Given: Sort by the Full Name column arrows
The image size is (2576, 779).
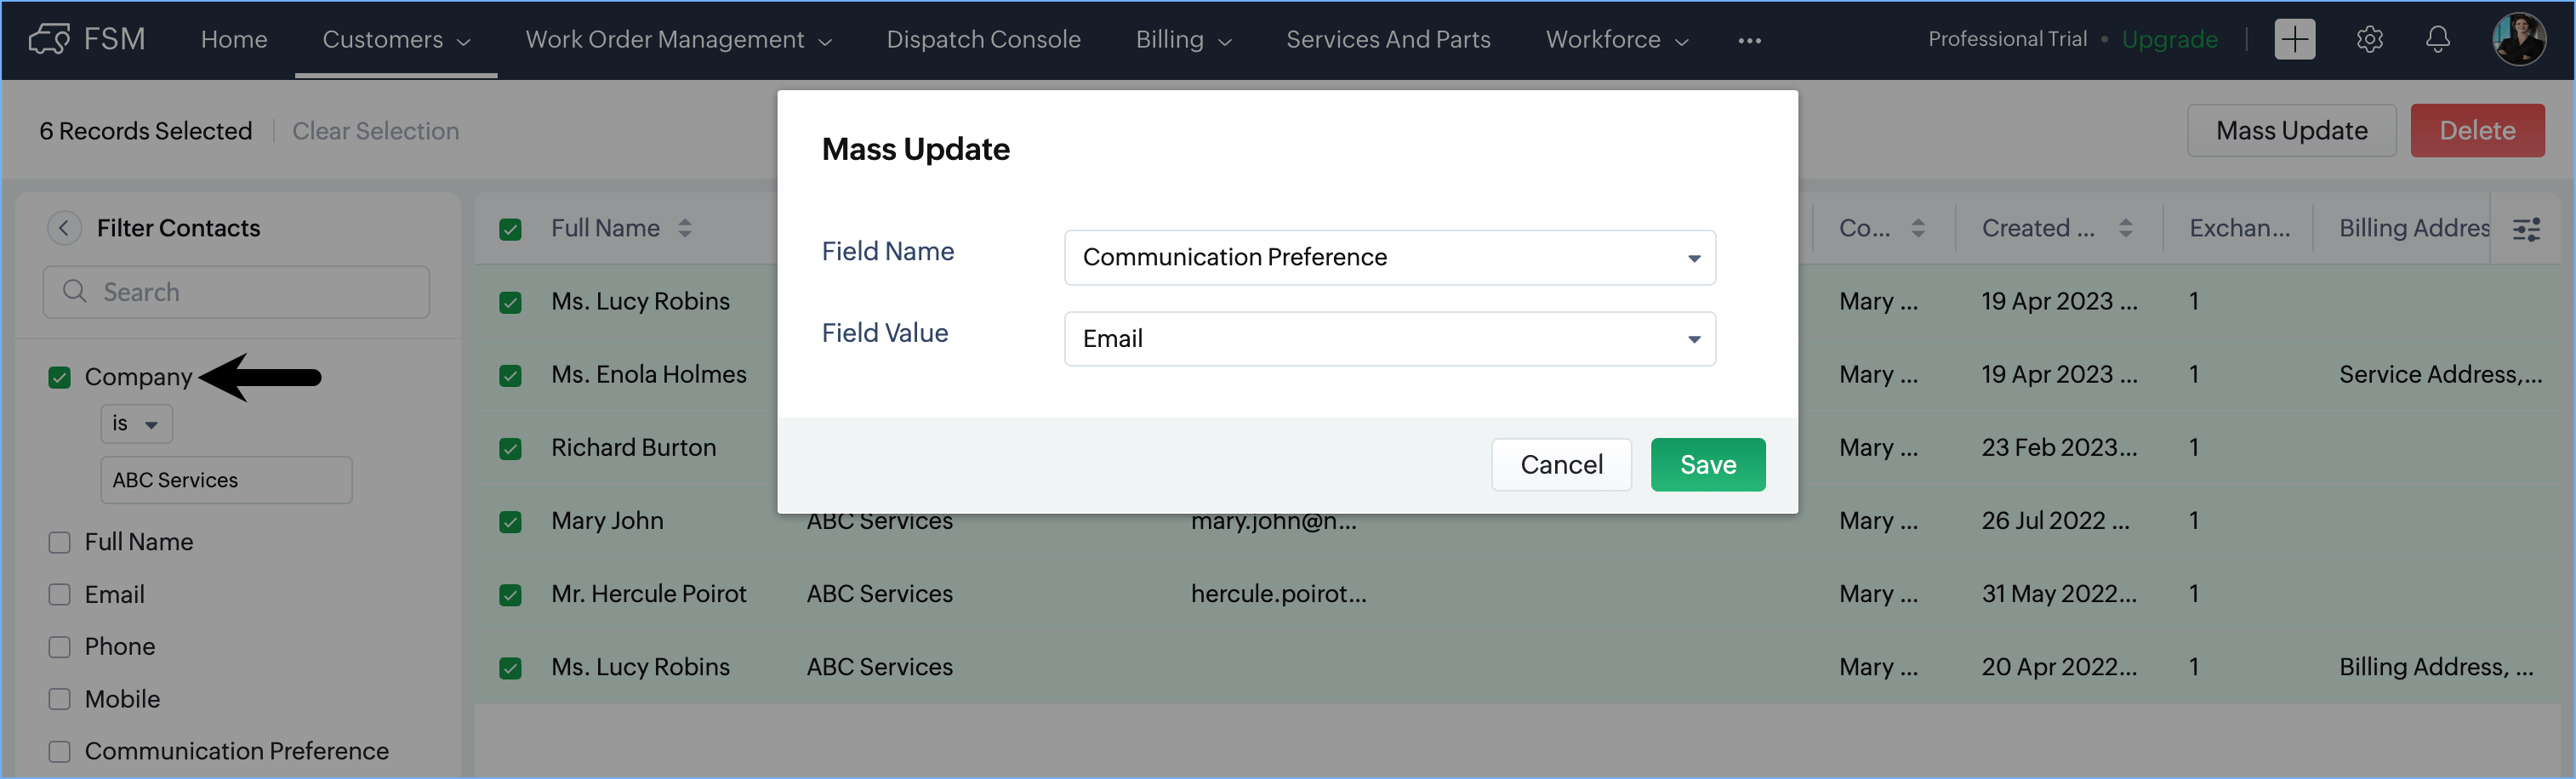Looking at the screenshot, I should pyautogui.click(x=685, y=228).
